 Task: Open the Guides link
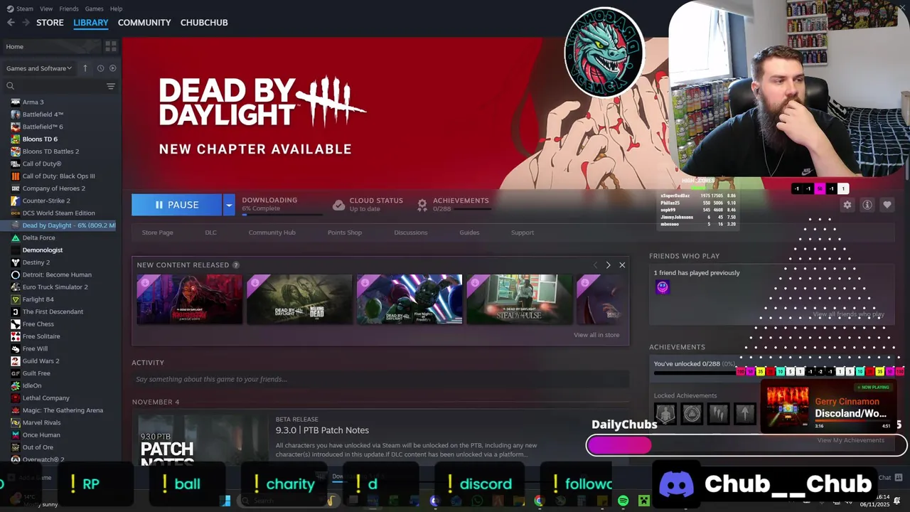tap(469, 233)
